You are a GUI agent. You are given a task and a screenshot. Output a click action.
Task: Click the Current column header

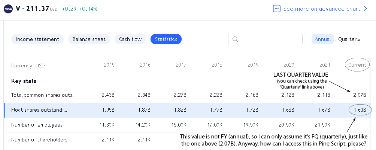click(357, 65)
